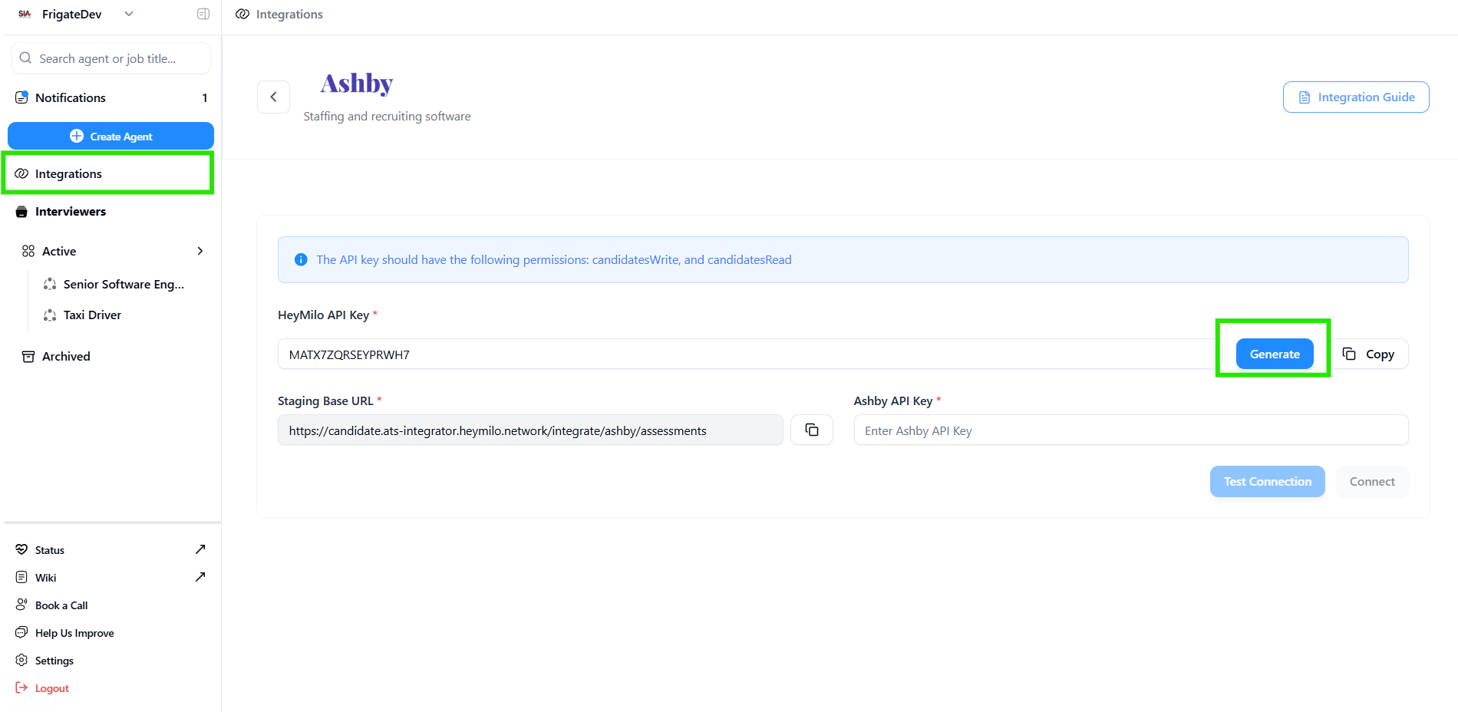Select the Taxi Driver agent
This screenshot has width=1458, height=712.
click(92, 315)
